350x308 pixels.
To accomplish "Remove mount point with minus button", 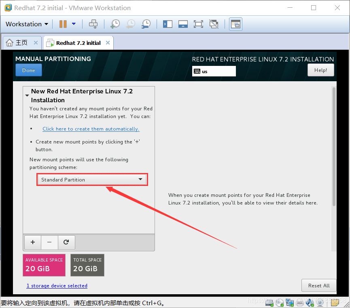I will coord(49,242).
